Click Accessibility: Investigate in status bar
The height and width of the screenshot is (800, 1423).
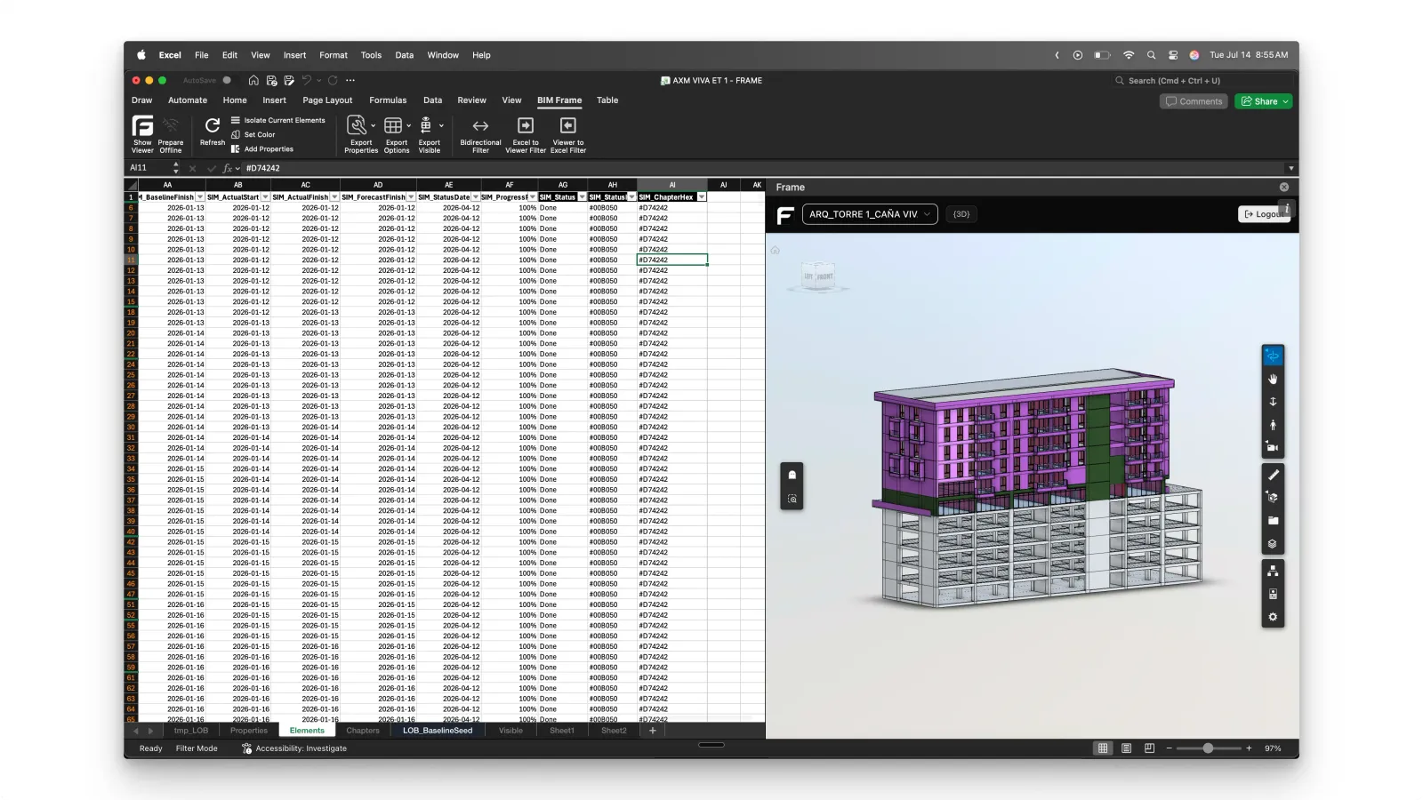[x=294, y=748]
